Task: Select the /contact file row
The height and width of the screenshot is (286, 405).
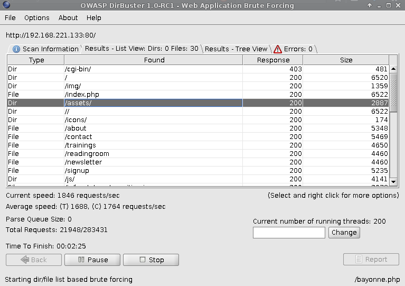Action: click(198, 136)
